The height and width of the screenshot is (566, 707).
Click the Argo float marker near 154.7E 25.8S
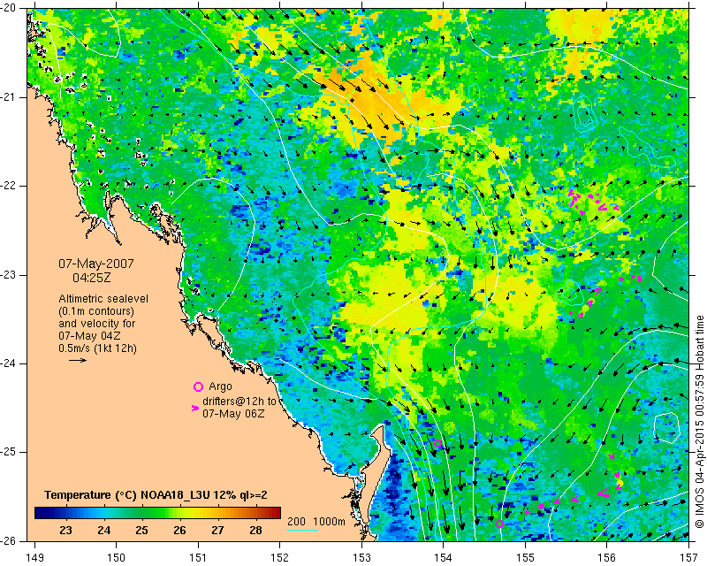499,524
